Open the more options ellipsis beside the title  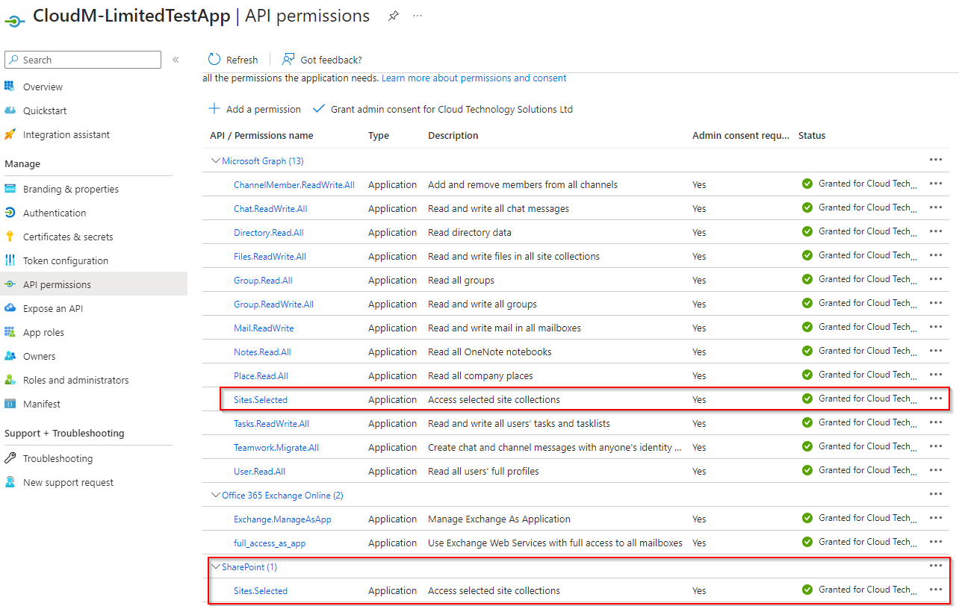click(x=418, y=16)
